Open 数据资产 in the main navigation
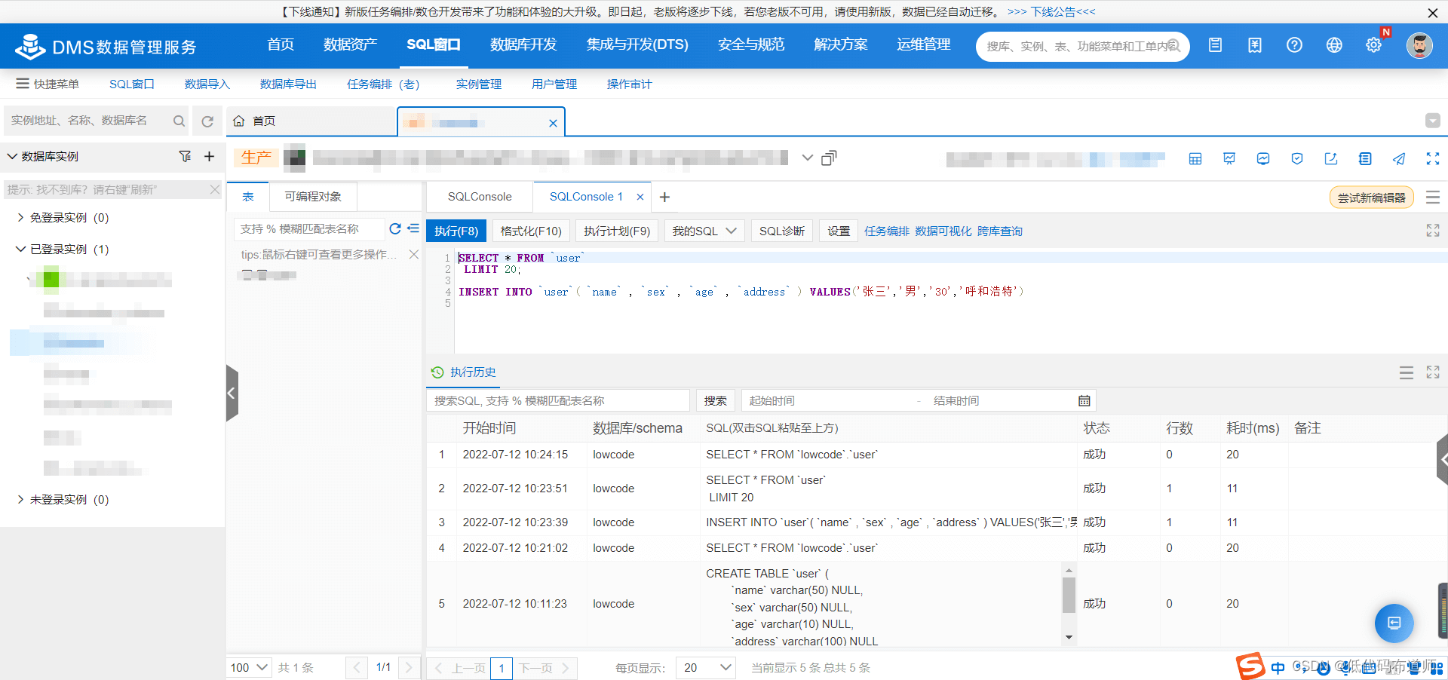 [x=350, y=44]
